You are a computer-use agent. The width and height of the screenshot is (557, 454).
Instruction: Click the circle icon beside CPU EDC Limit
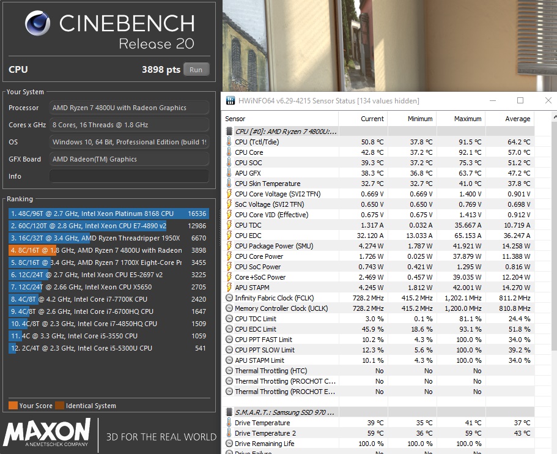[x=229, y=329]
